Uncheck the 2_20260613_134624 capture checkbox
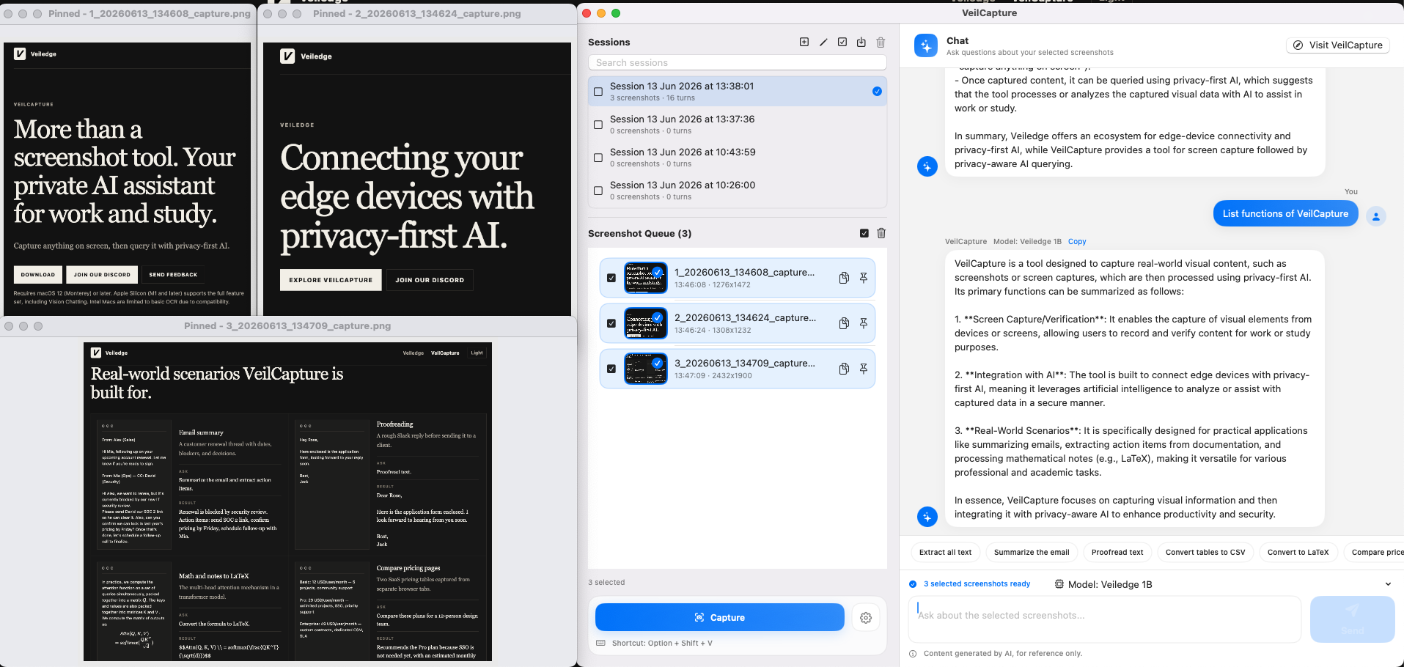Screen dimensions: 1404x667 click(x=611, y=323)
